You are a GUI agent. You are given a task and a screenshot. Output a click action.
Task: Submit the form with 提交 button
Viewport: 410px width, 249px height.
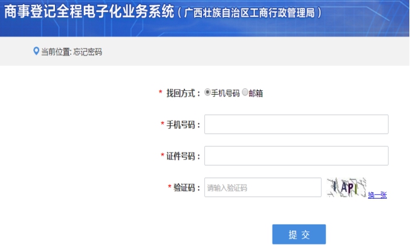coord(299,235)
